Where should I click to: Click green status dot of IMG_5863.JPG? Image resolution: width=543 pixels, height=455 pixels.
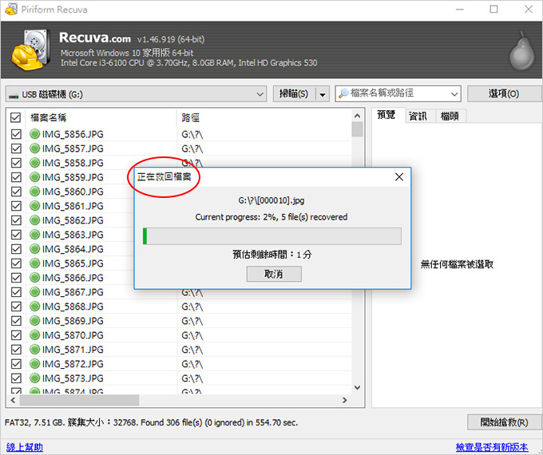pyautogui.click(x=34, y=235)
